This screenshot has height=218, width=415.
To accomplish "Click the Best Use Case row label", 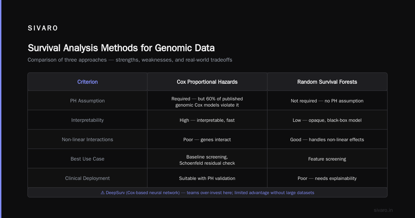I will [x=87, y=159].
